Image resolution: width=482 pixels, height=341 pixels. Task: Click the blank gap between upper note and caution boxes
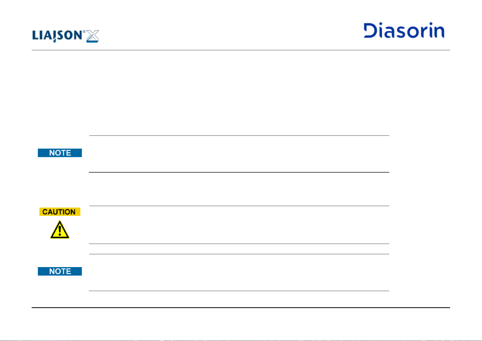click(x=239, y=189)
